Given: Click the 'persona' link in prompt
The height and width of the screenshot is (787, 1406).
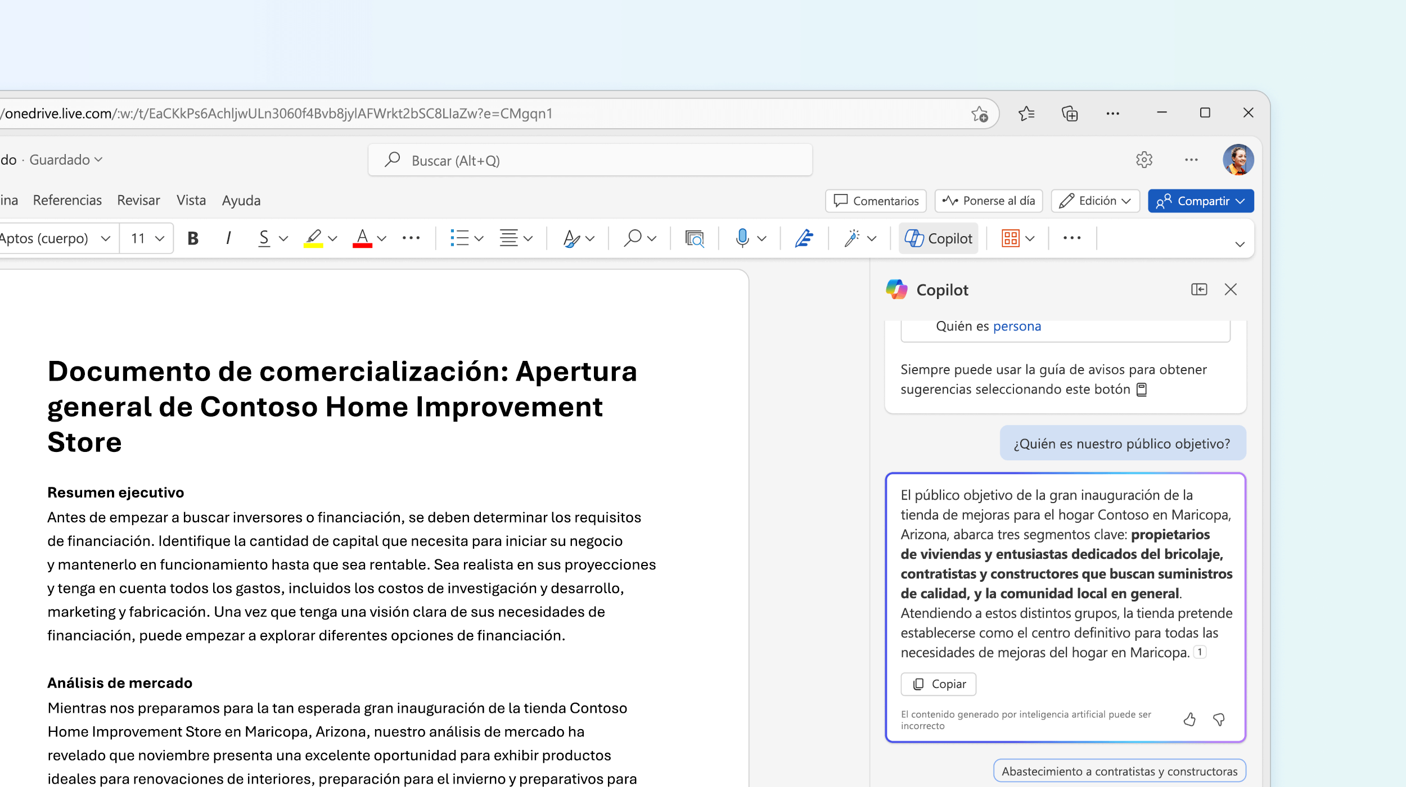Looking at the screenshot, I should coord(1017,327).
